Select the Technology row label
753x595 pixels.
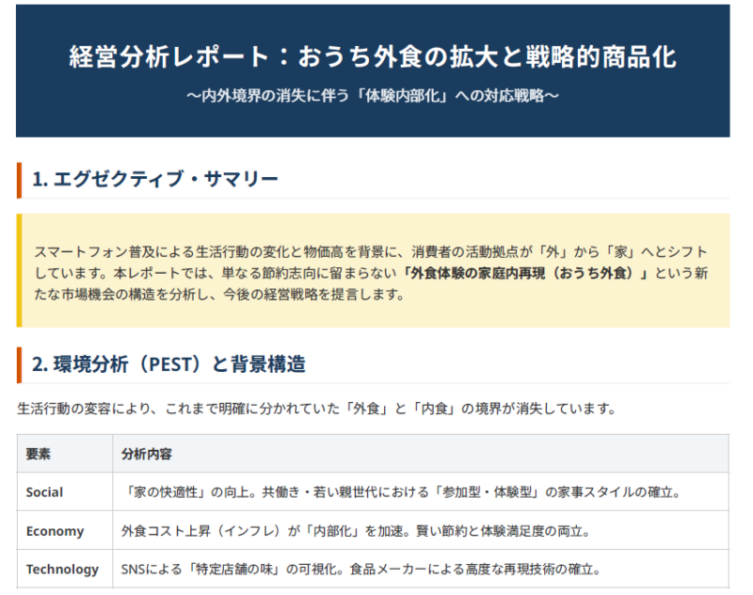62,569
